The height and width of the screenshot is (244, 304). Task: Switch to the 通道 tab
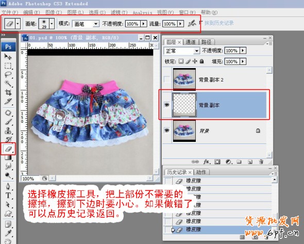[190, 42]
